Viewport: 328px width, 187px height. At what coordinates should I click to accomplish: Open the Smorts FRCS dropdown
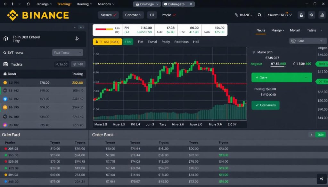tap(279, 15)
